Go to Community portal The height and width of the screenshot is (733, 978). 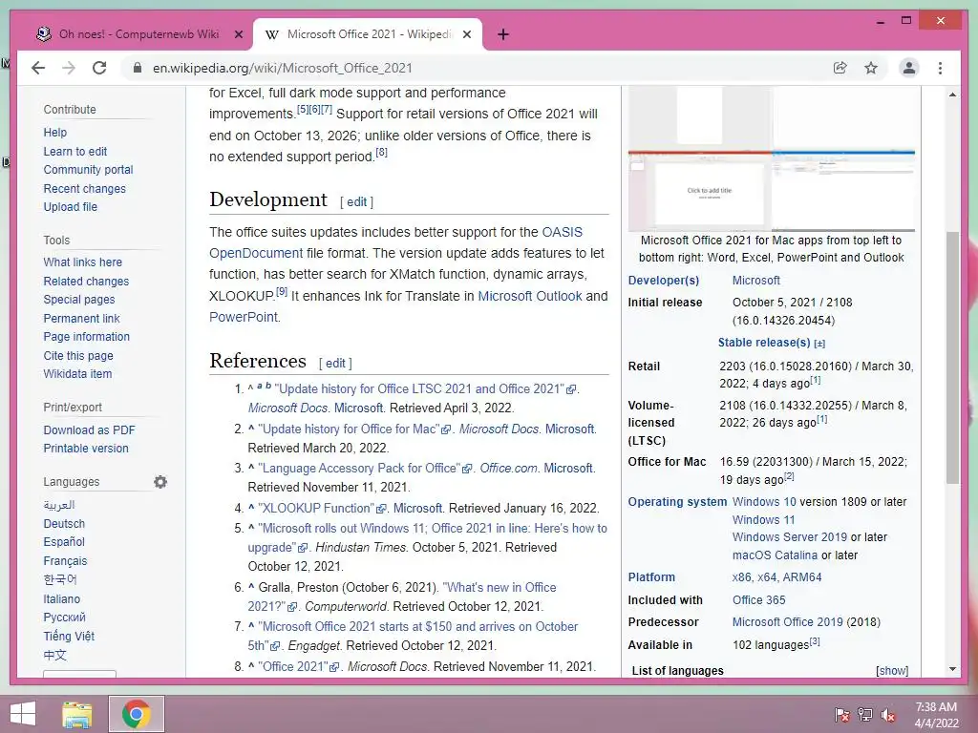[88, 170]
